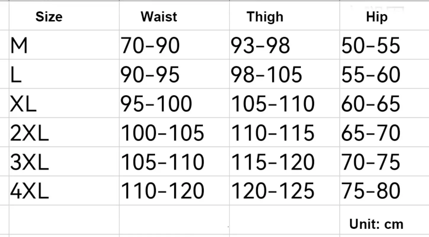Select the thigh cell showing 98-105
Image resolution: width=429 pixels, height=237 pixels.
click(284, 74)
